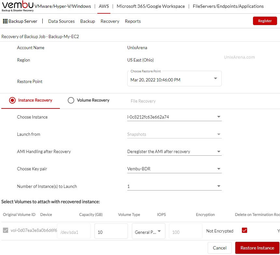Select the Instance Recovery radio button
280x255 pixels.
[12, 100]
